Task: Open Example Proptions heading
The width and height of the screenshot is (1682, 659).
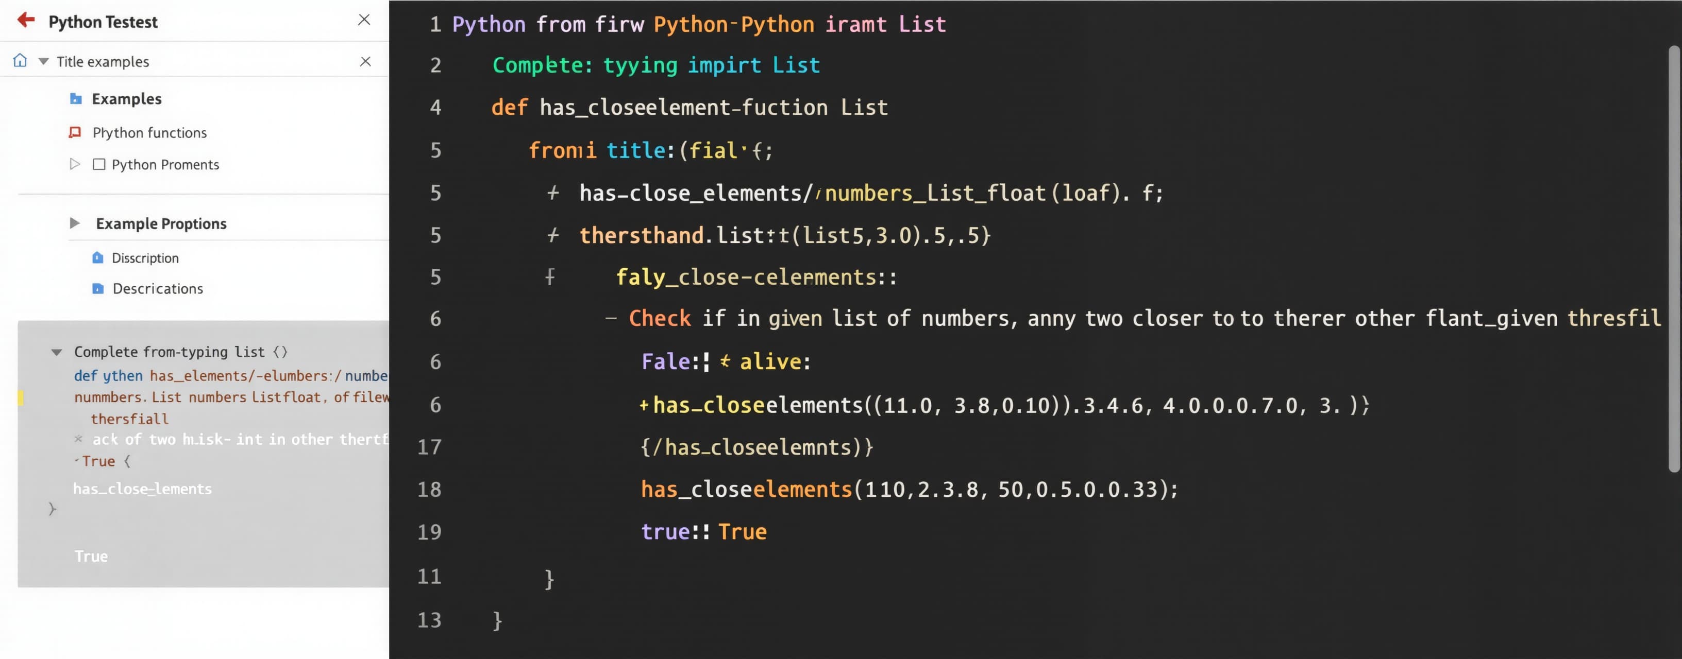Action: tap(161, 224)
